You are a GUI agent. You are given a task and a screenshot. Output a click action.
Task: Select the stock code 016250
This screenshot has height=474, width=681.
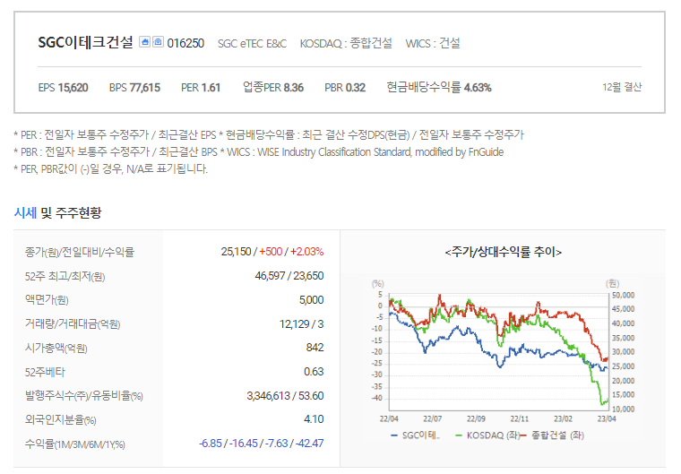pos(185,43)
